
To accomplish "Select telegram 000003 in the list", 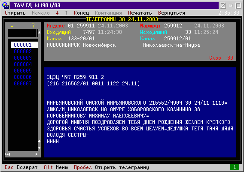I will [x=23, y=58].
